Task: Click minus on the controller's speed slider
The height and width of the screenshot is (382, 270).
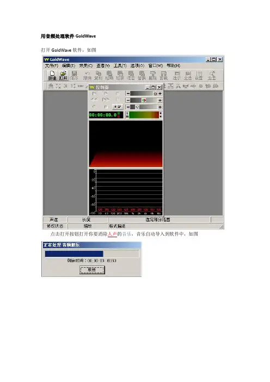Action: (128, 107)
